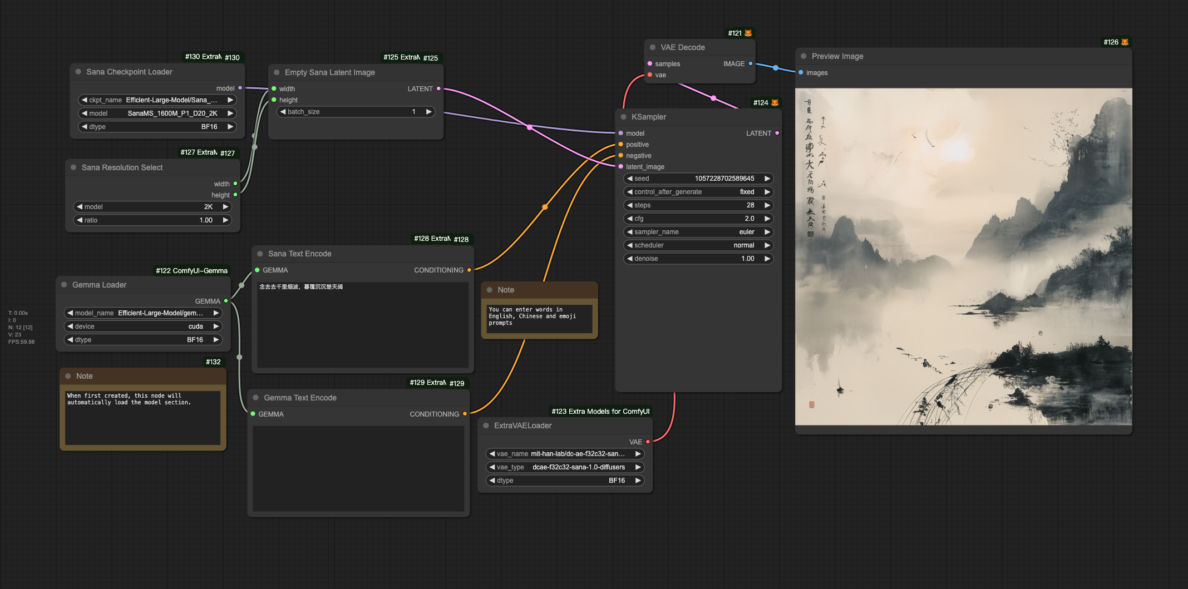Viewport: 1188px width, 589px height.
Task: Collapse the KSampler node using its title dot
Action: [x=624, y=117]
